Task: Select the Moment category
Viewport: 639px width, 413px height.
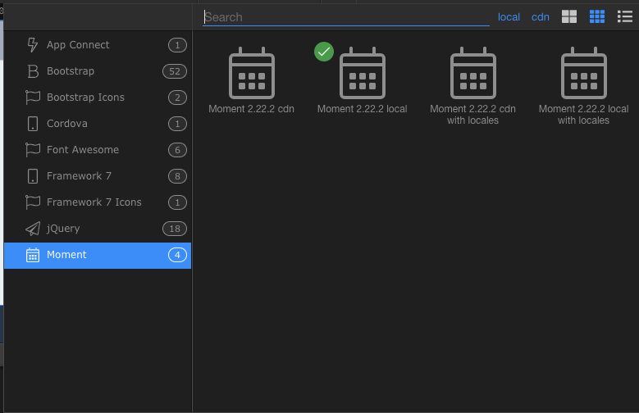Action: point(98,255)
